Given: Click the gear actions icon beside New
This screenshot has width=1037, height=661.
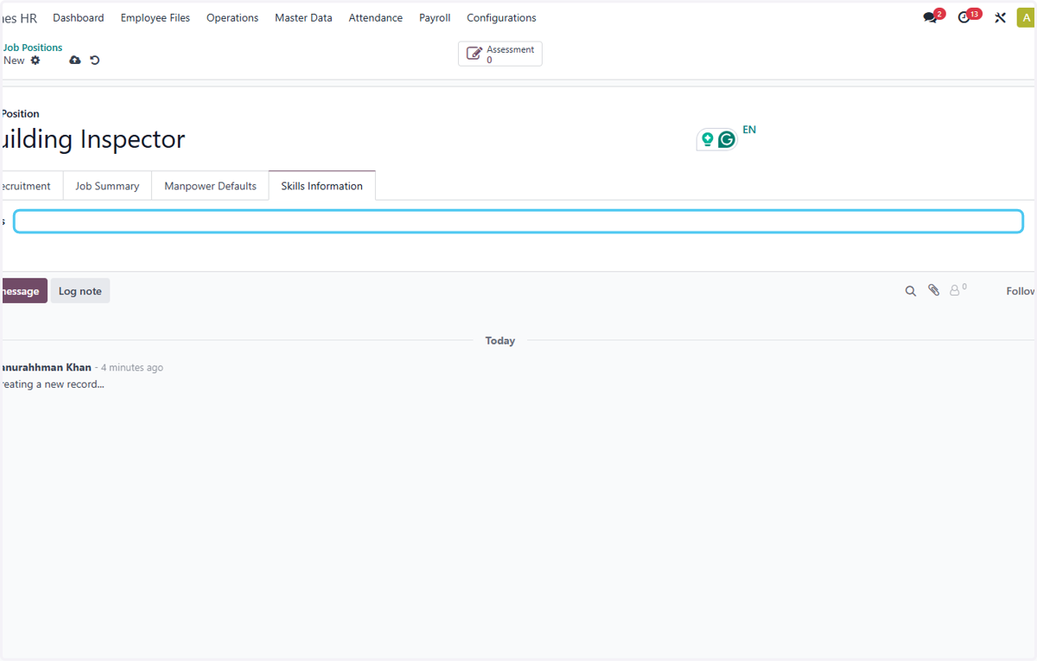Looking at the screenshot, I should 35,60.
